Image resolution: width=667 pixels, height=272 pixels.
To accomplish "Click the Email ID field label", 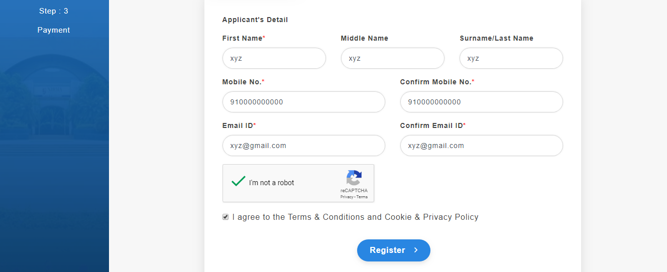I will point(238,125).
